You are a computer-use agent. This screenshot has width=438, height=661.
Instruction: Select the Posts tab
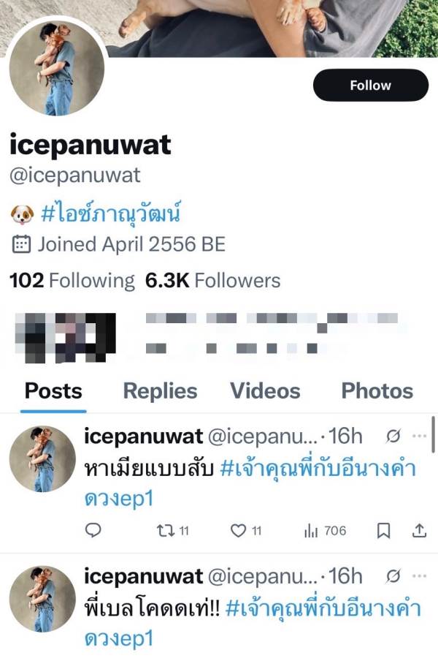pyautogui.click(x=53, y=391)
